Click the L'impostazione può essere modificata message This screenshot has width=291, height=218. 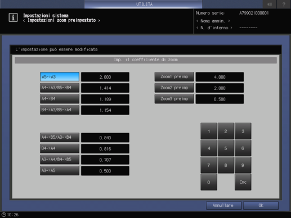point(56,49)
